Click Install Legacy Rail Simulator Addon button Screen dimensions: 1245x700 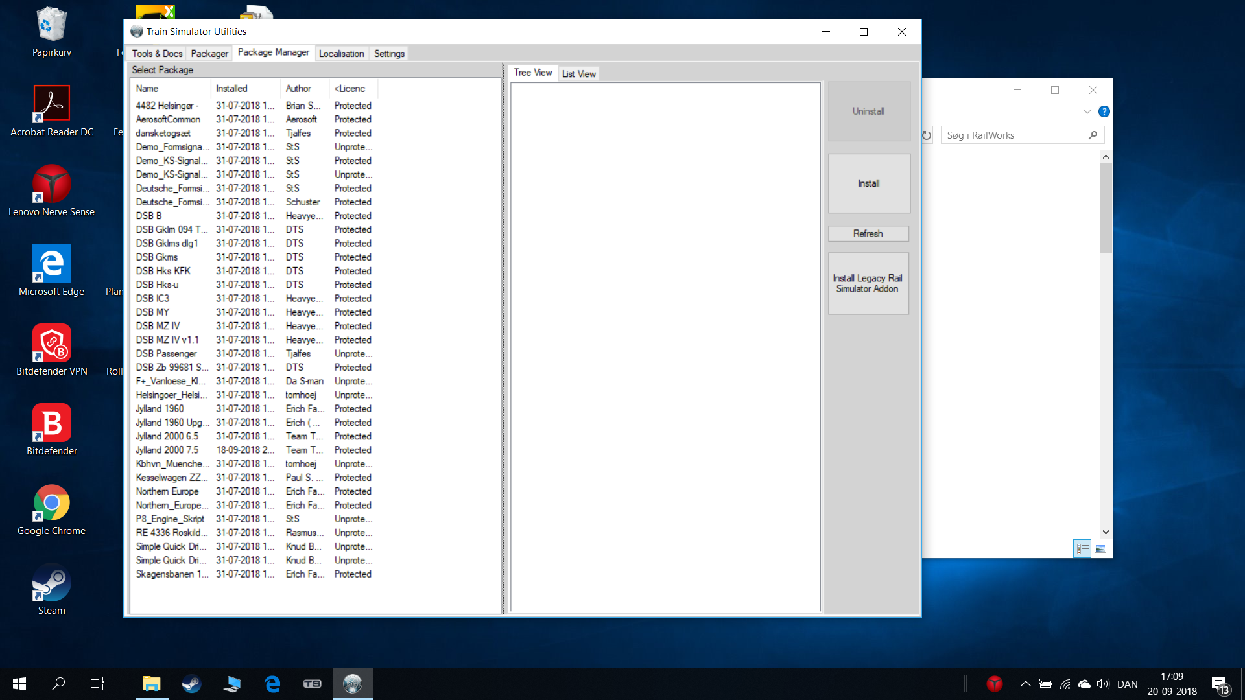(868, 284)
